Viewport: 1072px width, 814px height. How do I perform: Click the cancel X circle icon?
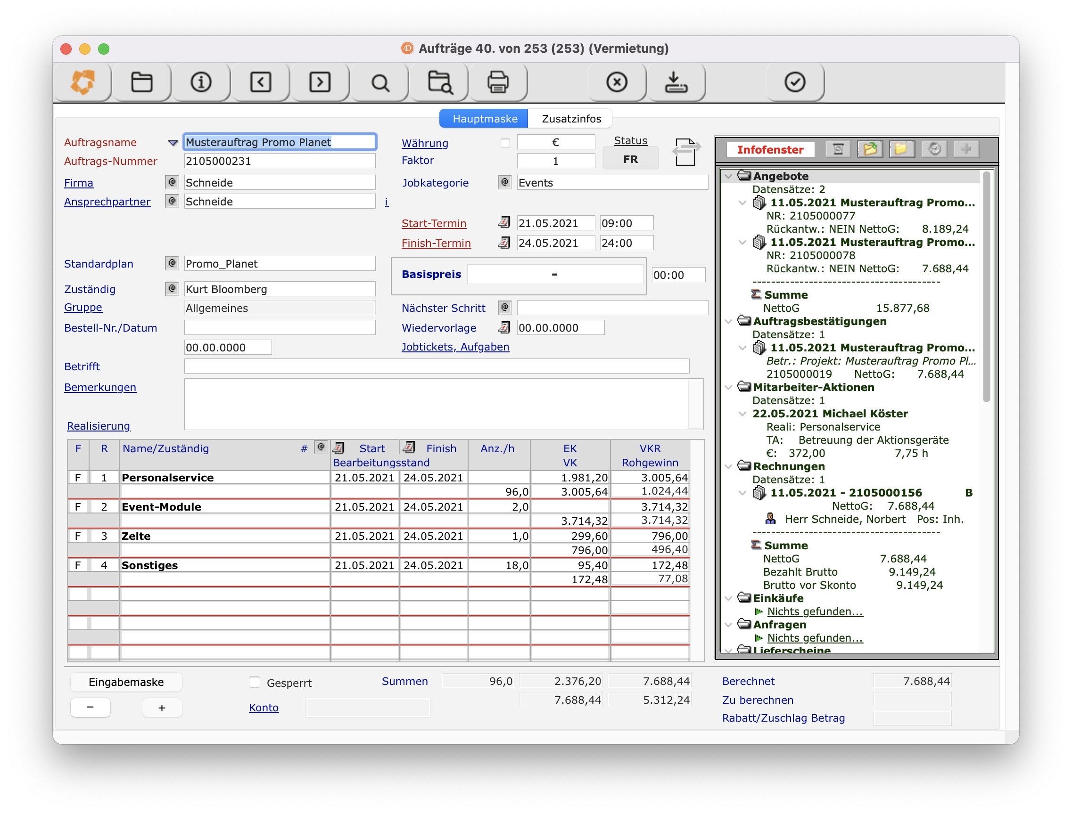click(x=616, y=82)
